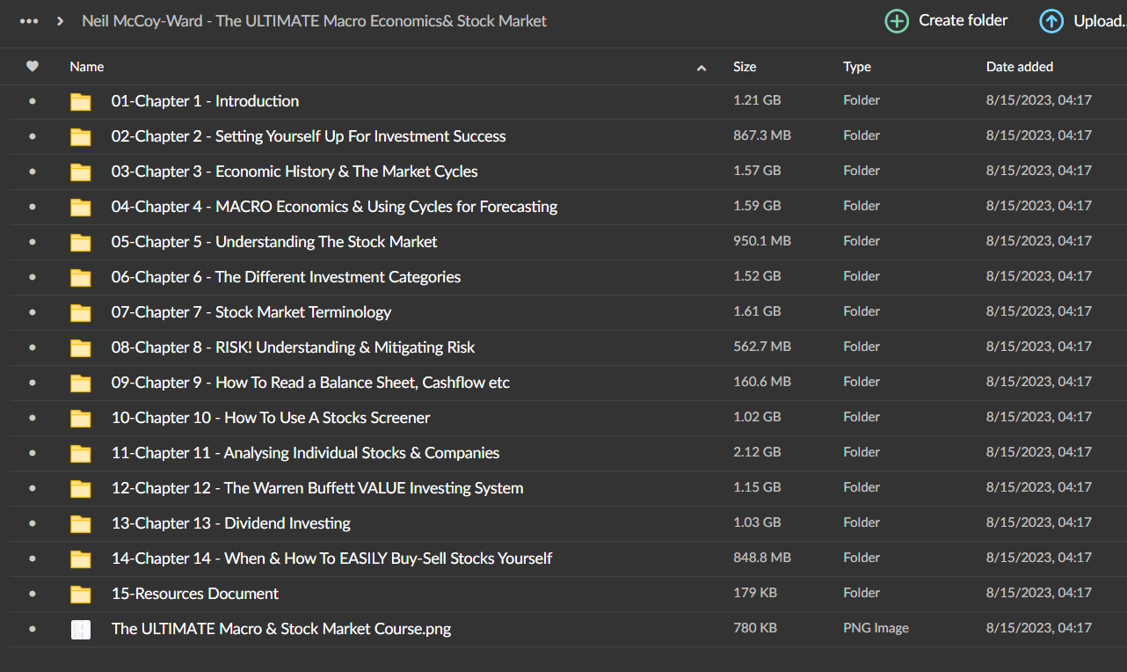Click the green plus icon beside Create folder

[896, 19]
